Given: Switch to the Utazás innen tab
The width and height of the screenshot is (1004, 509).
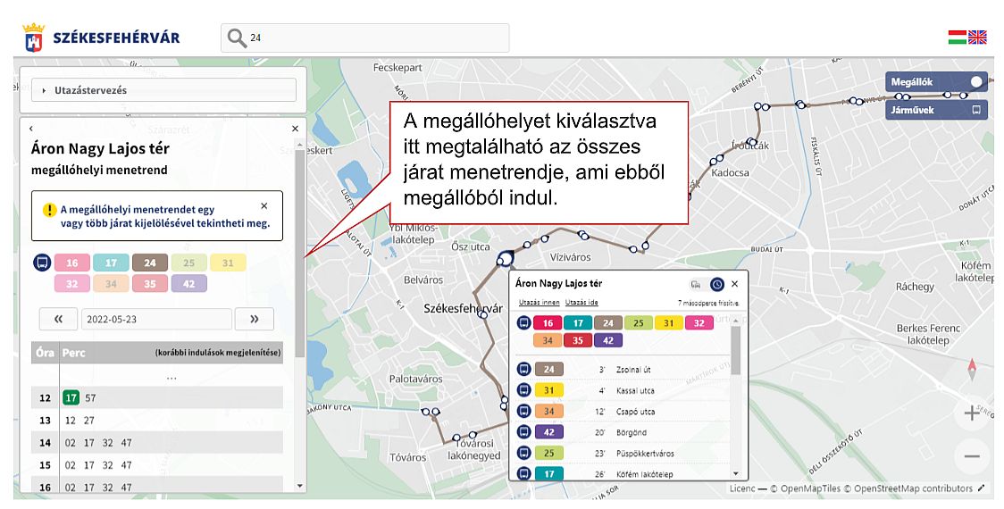Looking at the screenshot, I should (539, 303).
